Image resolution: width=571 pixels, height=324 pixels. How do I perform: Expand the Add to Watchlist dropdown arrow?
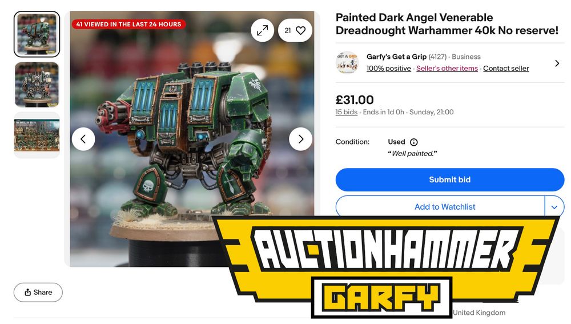click(x=554, y=207)
